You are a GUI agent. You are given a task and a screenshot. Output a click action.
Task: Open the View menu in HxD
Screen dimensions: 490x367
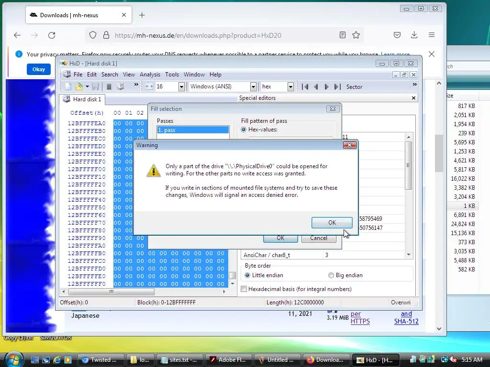[129, 75]
